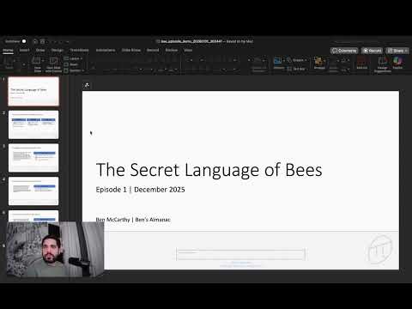Select slide 4 thumbnail
The width and height of the screenshot is (412, 309).
pos(33,191)
